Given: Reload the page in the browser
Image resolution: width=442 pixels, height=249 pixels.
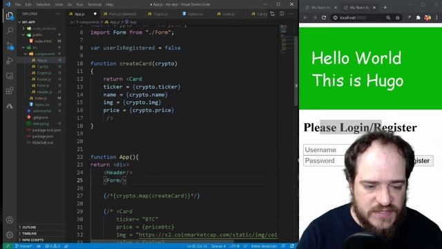Looking at the screenshot, I should tap(324, 18).
